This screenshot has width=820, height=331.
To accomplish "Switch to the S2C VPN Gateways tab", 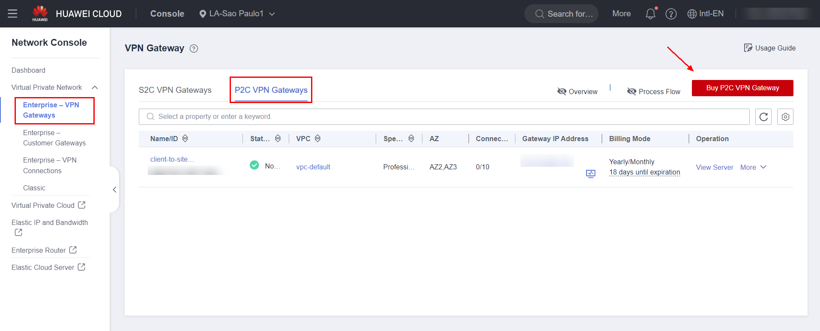I will point(175,90).
